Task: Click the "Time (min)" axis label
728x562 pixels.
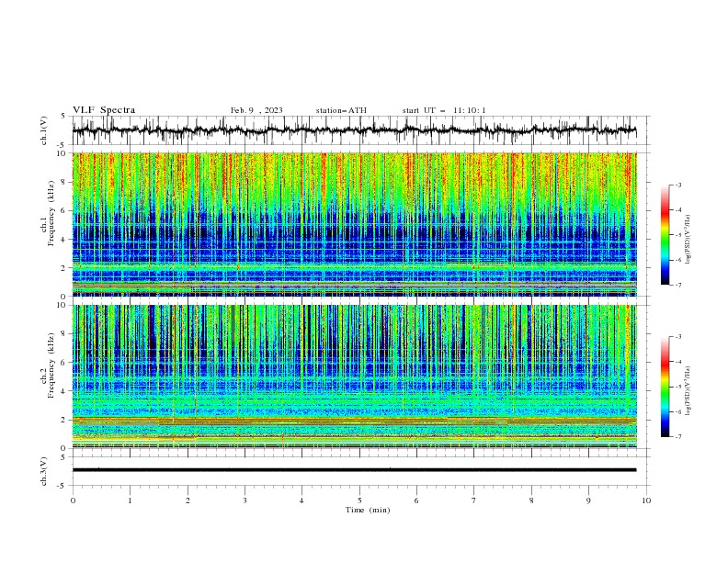Action: tap(368, 510)
